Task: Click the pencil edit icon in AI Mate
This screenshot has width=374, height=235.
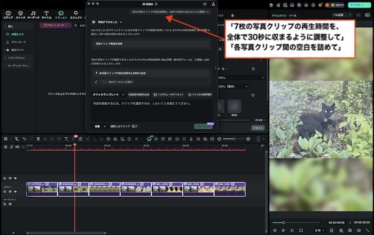Action: [96, 82]
